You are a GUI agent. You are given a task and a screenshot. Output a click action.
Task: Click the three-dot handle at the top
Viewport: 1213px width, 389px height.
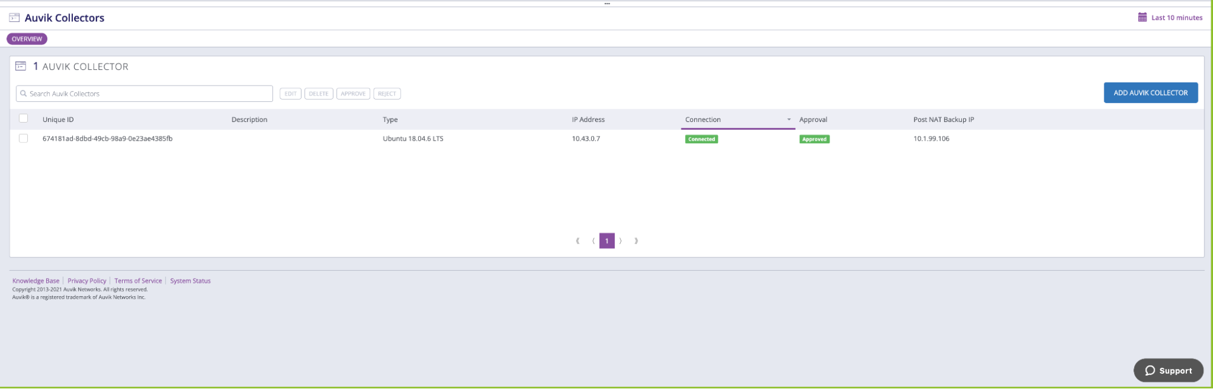click(x=607, y=4)
